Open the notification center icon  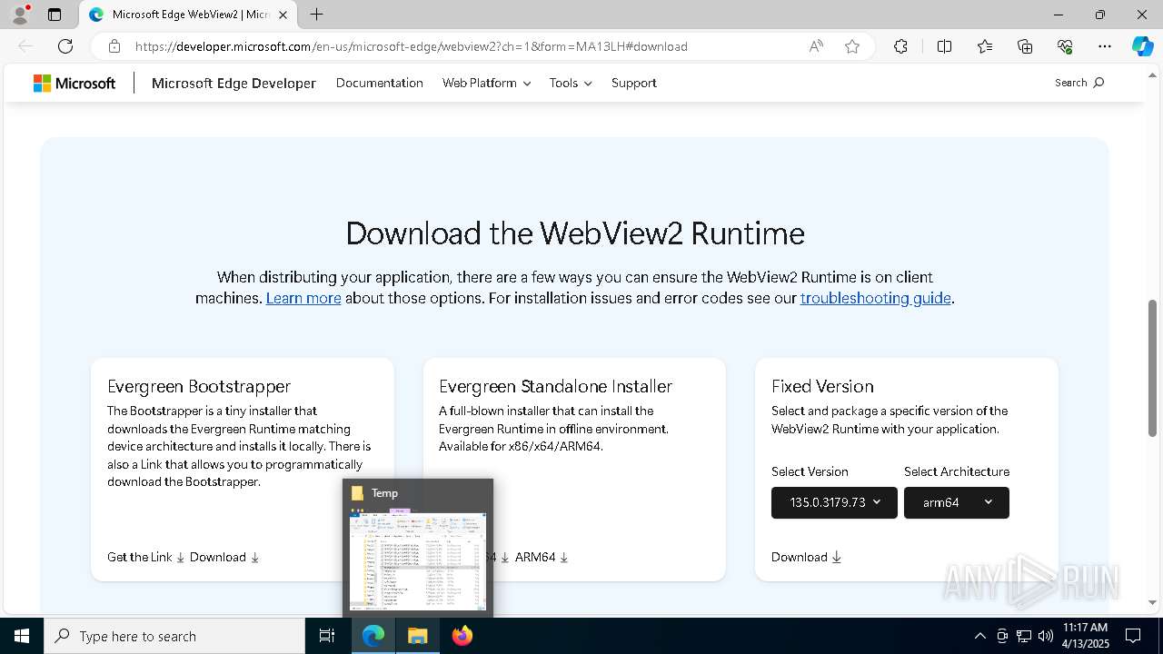click(x=1134, y=636)
